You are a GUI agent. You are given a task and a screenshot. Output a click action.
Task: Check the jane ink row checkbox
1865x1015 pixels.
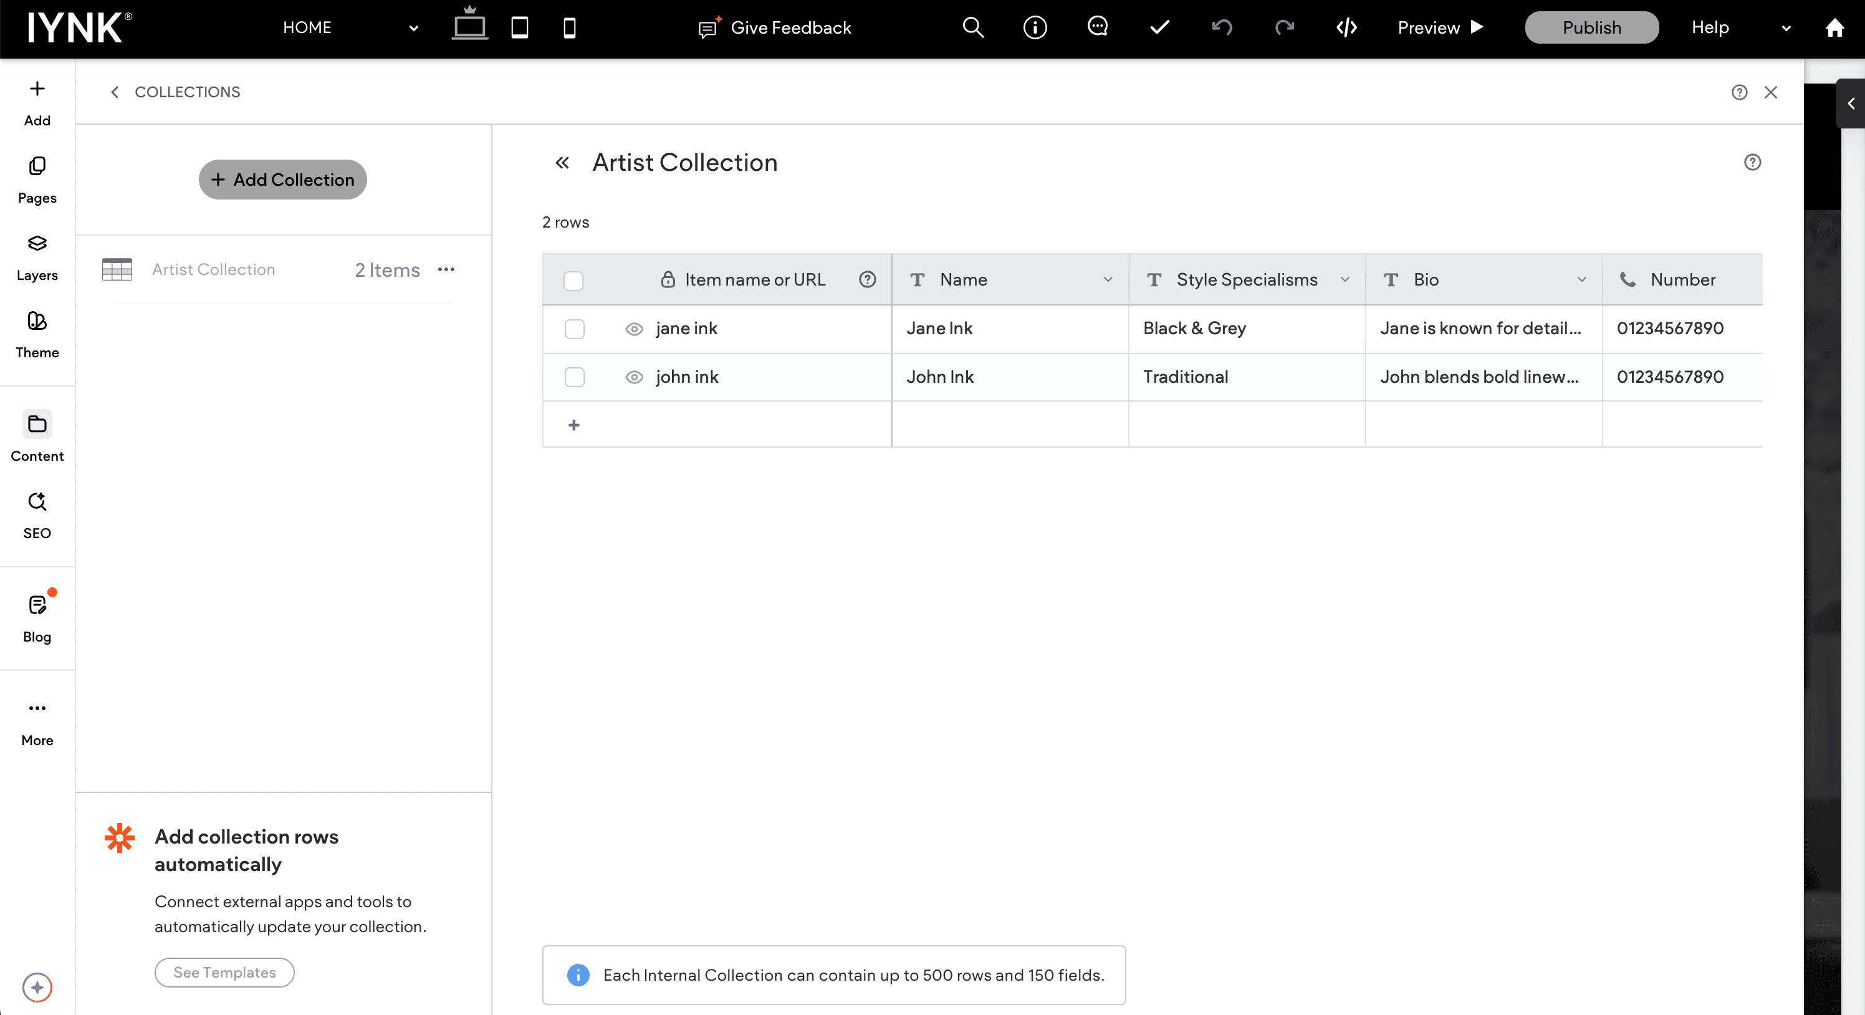[574, 329]
